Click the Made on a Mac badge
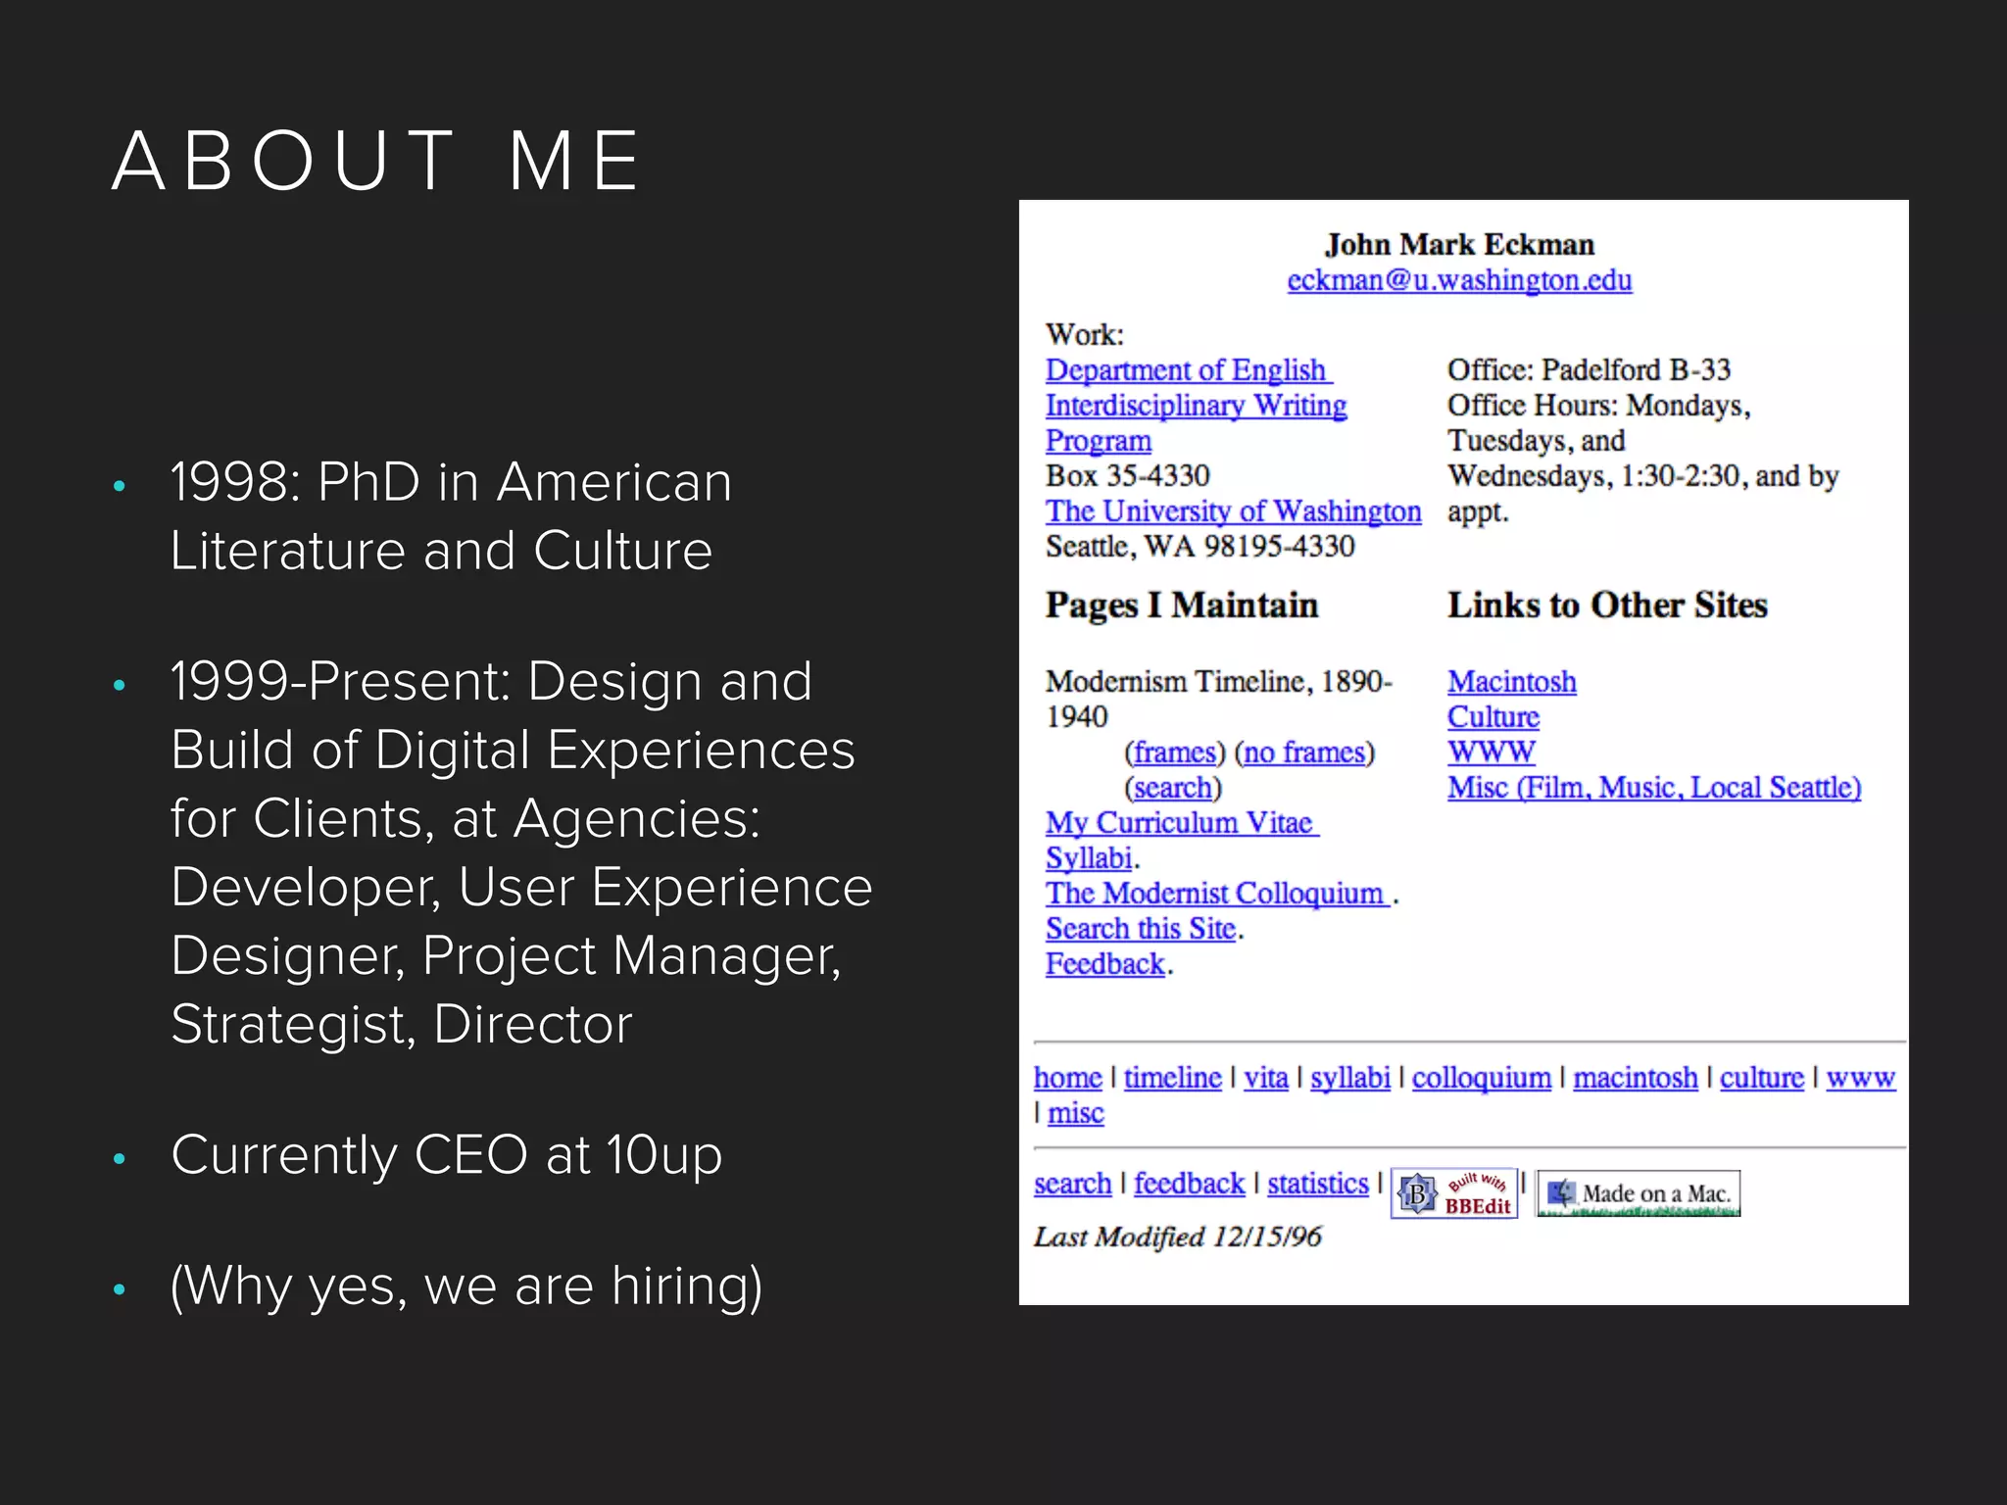This screenshot has width=2007, height=1505. [x=1638, y=1193]
